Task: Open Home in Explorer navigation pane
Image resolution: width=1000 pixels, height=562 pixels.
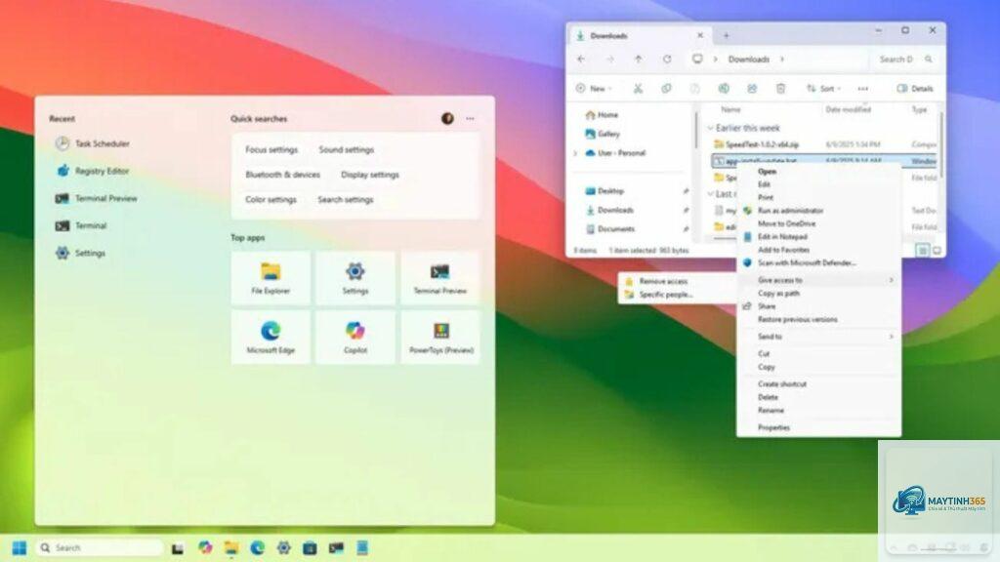Action: coord(602,115)
